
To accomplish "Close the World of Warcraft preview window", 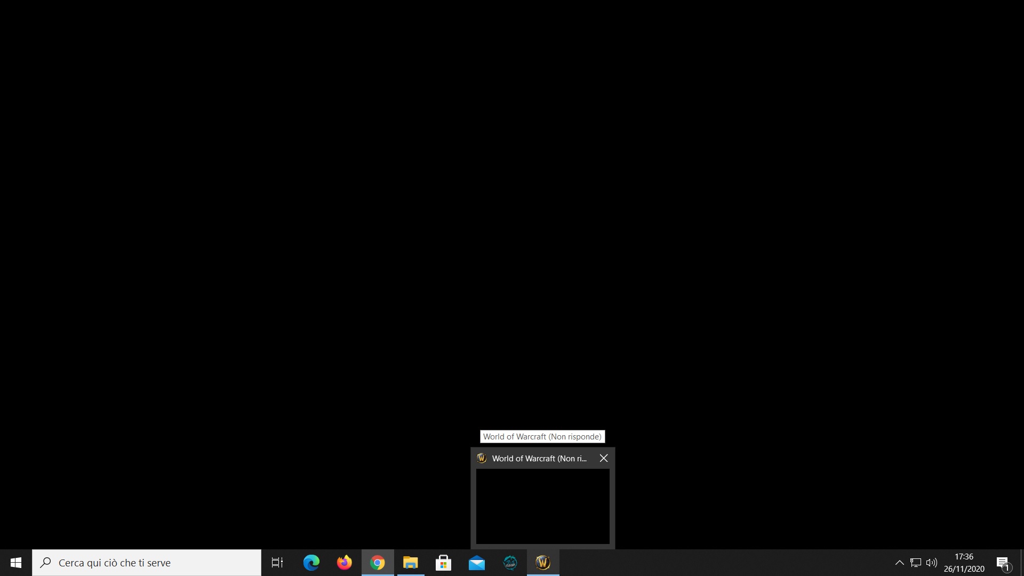I will pos(604,458).
